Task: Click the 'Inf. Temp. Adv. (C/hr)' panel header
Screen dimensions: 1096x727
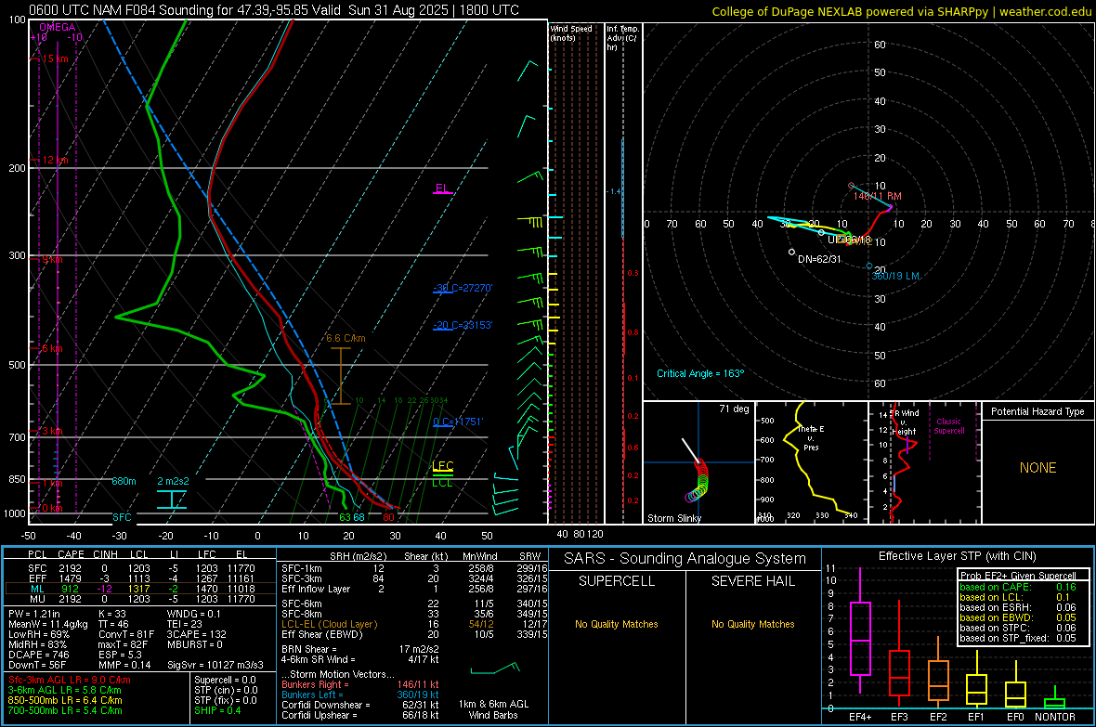Action: coord(622,38)
